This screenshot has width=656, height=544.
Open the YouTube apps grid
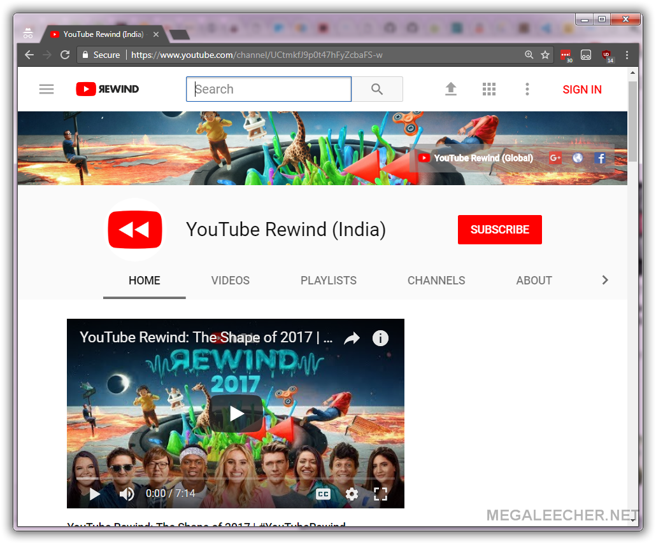point(488,89)
